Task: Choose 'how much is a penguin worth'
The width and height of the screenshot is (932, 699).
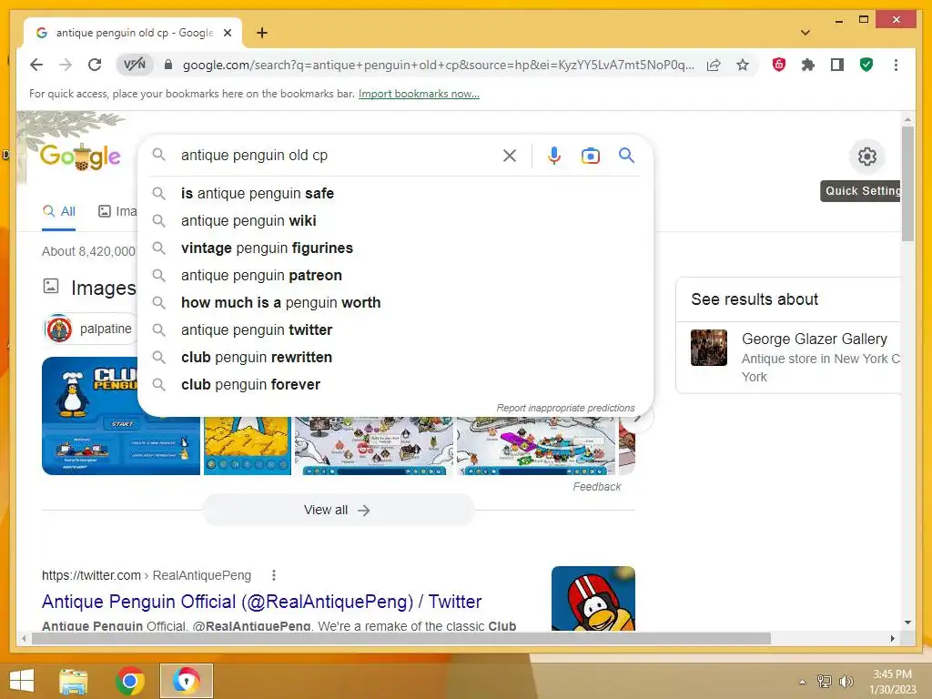Action: (x=395, y=302)
